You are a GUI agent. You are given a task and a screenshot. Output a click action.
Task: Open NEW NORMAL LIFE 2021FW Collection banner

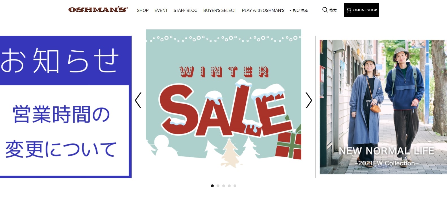(x=381, y=107)
